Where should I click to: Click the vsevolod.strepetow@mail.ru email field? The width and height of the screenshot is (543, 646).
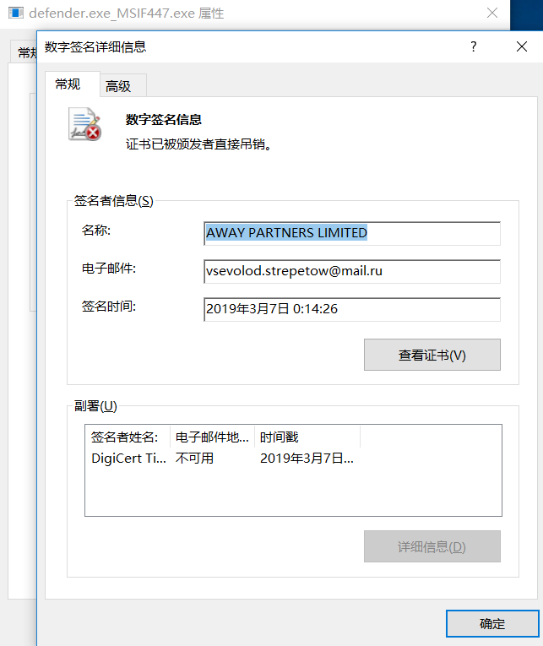tap(352, 271)
